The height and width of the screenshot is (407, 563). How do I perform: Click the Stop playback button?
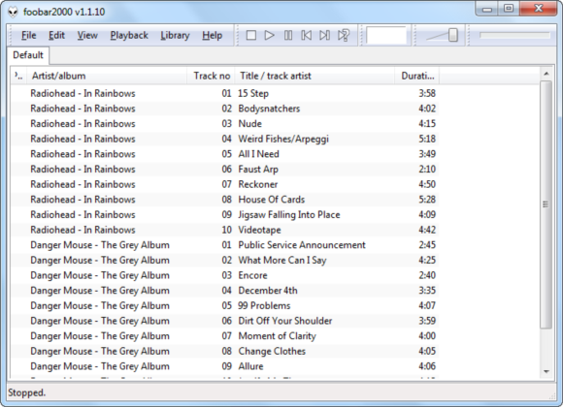(x=251, y=35)
